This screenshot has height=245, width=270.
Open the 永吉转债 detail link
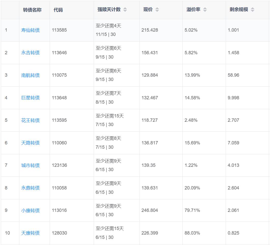click(31, 53)
